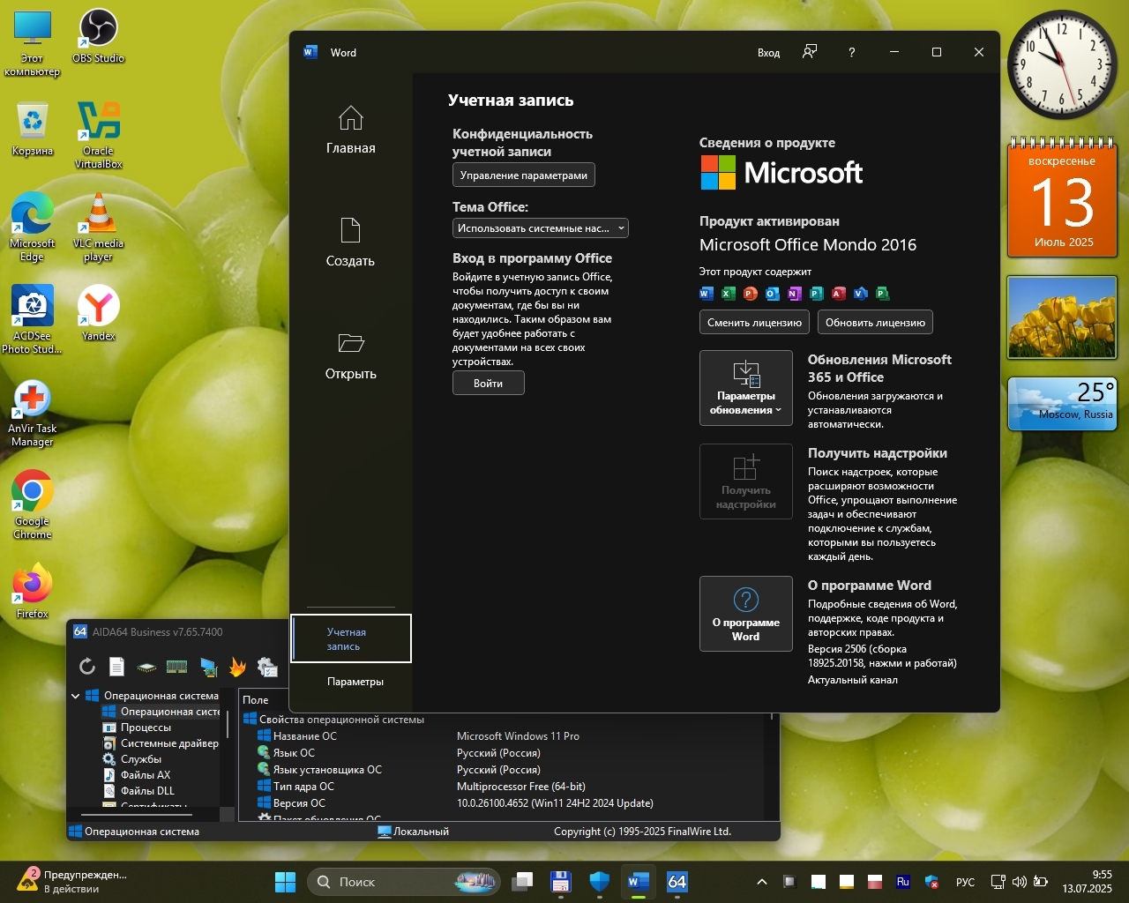Click AIDA64's monitor and card toolbar icon
1129x903 pixels.
pos(208,667)
